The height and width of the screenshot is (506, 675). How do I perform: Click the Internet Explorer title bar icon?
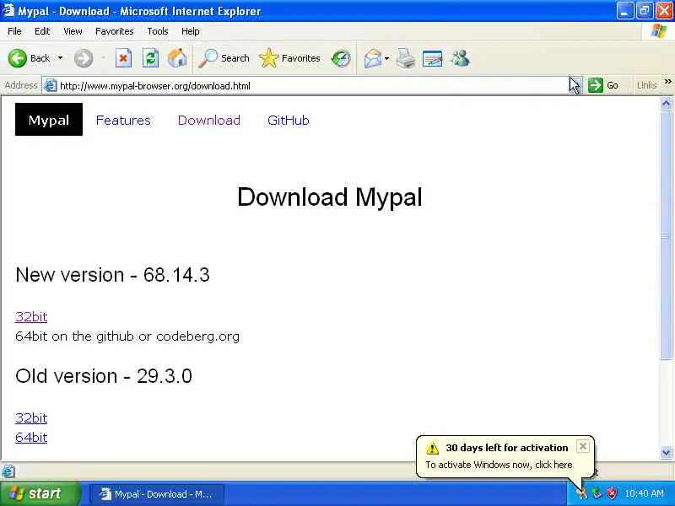pos(8,10)
